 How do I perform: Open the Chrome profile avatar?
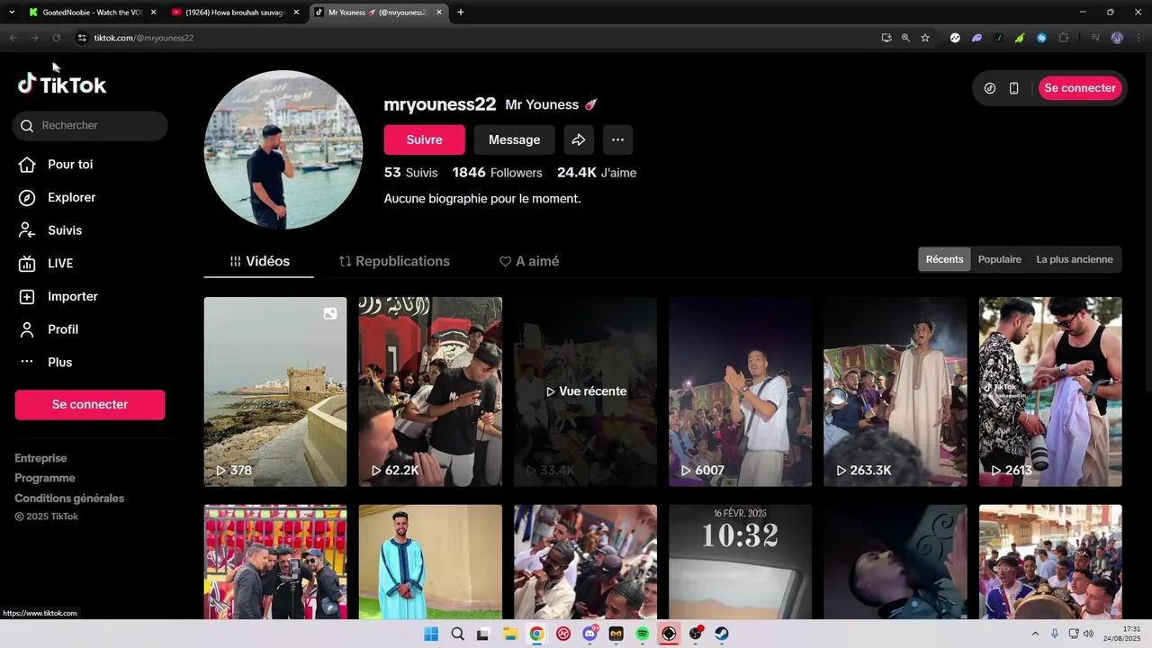click(1117, 38)
